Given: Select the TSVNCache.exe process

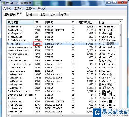Looking at the screenshot, I should click(x=63, y=67).
